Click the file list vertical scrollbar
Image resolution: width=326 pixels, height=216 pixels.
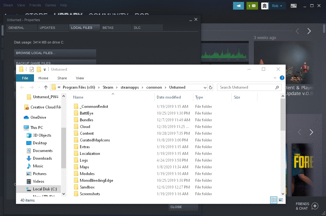point(283,115)
